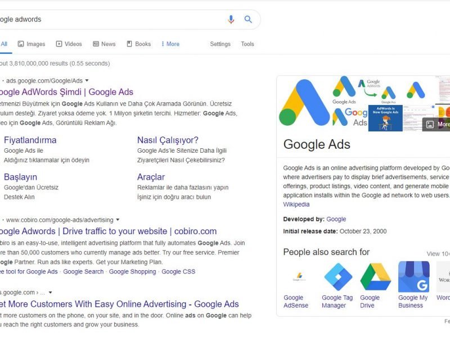Screen dimensions: 450x337
Task: Click the microphone voice search icon
Action: [231, 20]
